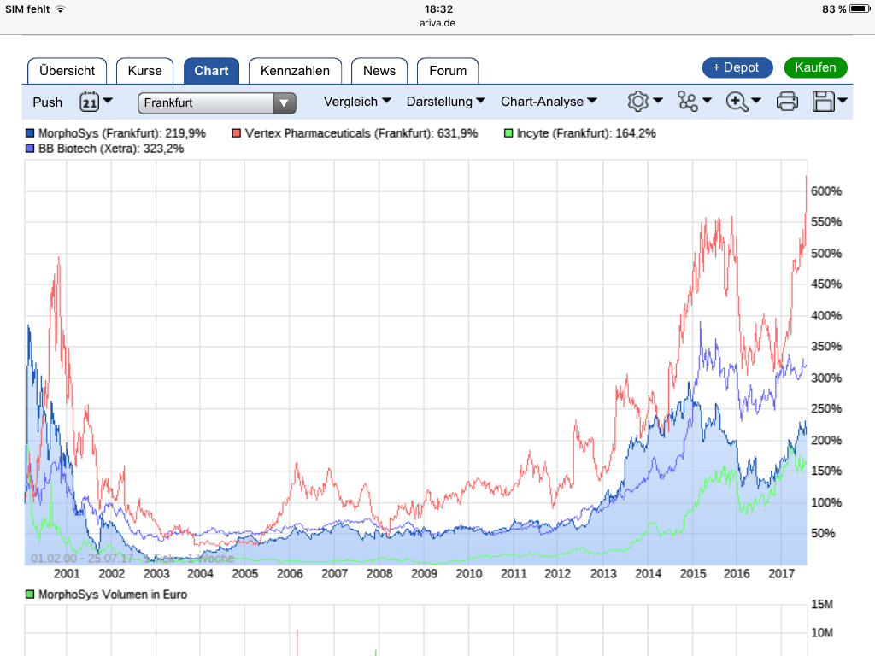Print the chart with printer icon
Viewport: 875px width, 656px height.
[787, 102]
